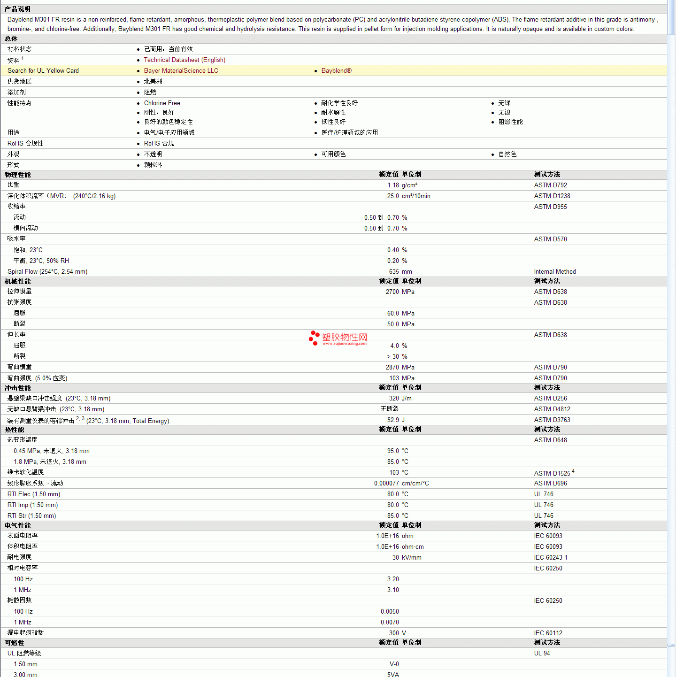
Task: Select the tracking index value '300'
Action: [394, 633]
